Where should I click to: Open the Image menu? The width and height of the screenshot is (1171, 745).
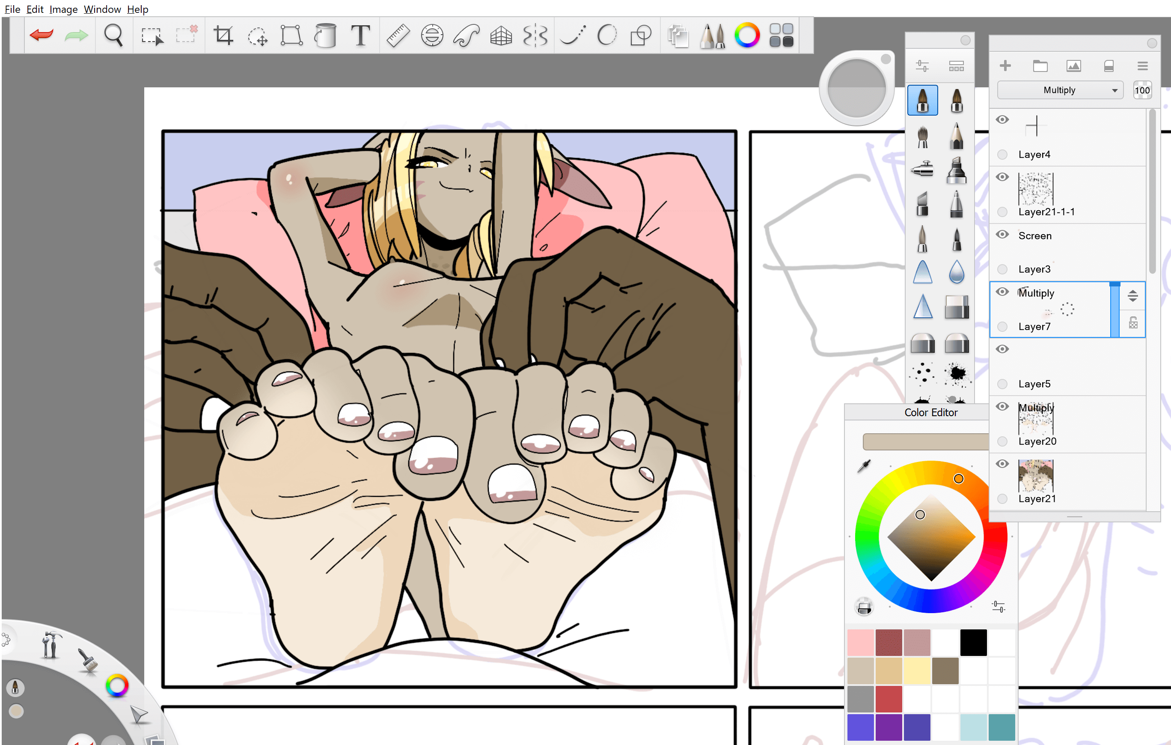[x=63, y=9]
